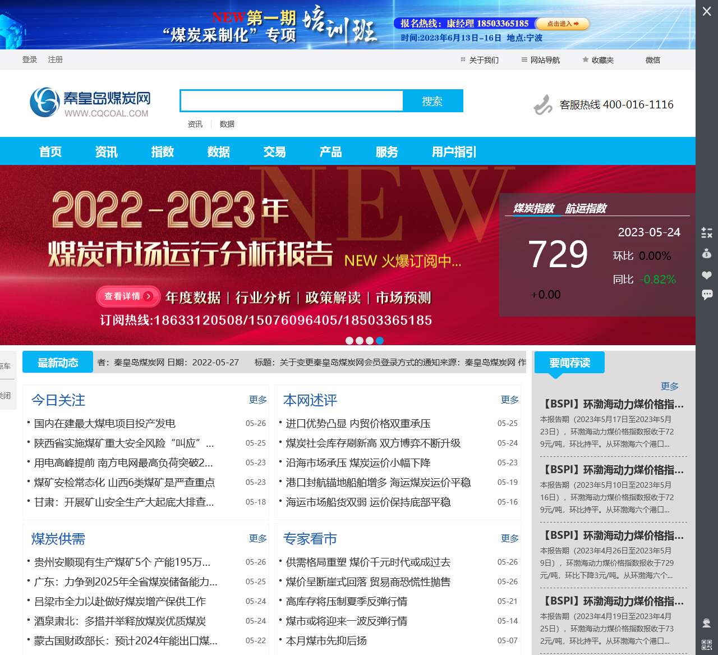The width and height of the screenshot is (718, 655).
Task: Click the 要闻荐读 section tab
Action: click(x=570, y=363)
